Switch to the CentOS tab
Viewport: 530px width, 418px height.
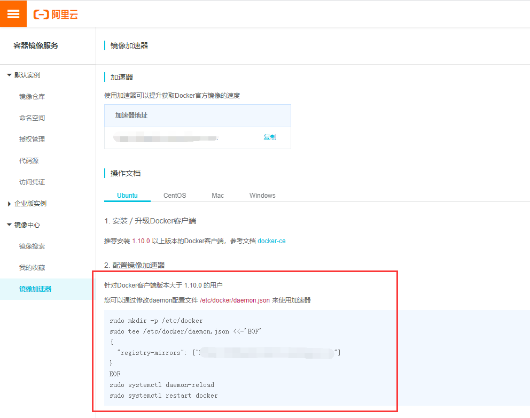175,196
